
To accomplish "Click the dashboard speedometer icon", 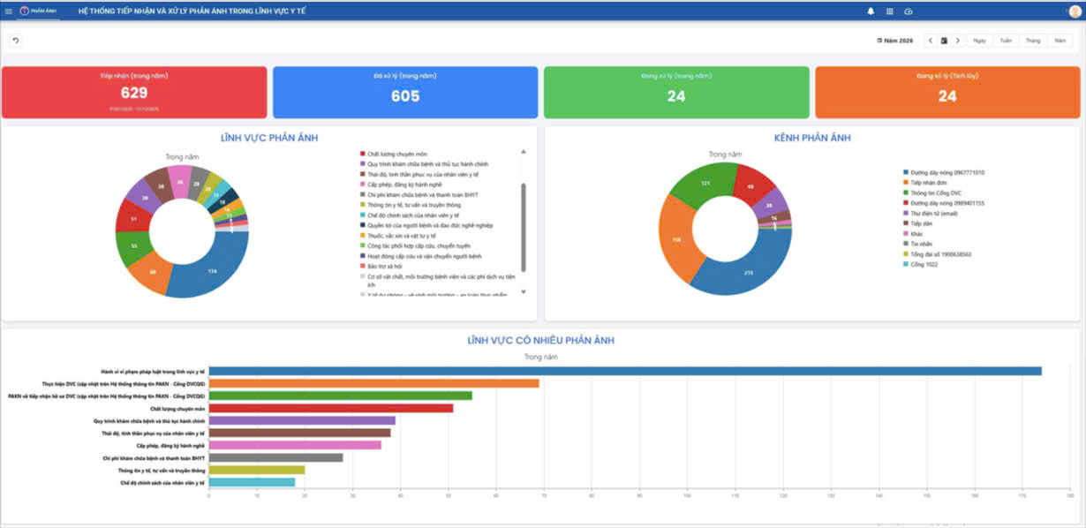I will [x=909, y=11].
